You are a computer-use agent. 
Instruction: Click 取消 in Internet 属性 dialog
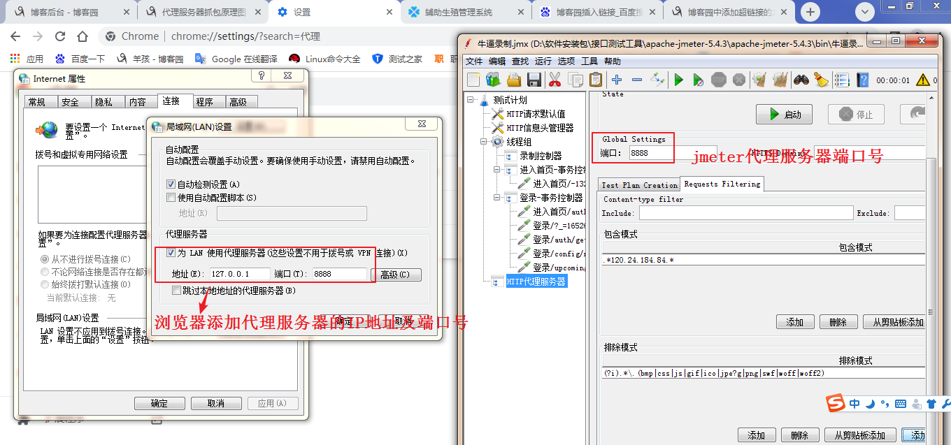[x=216, y=403]
